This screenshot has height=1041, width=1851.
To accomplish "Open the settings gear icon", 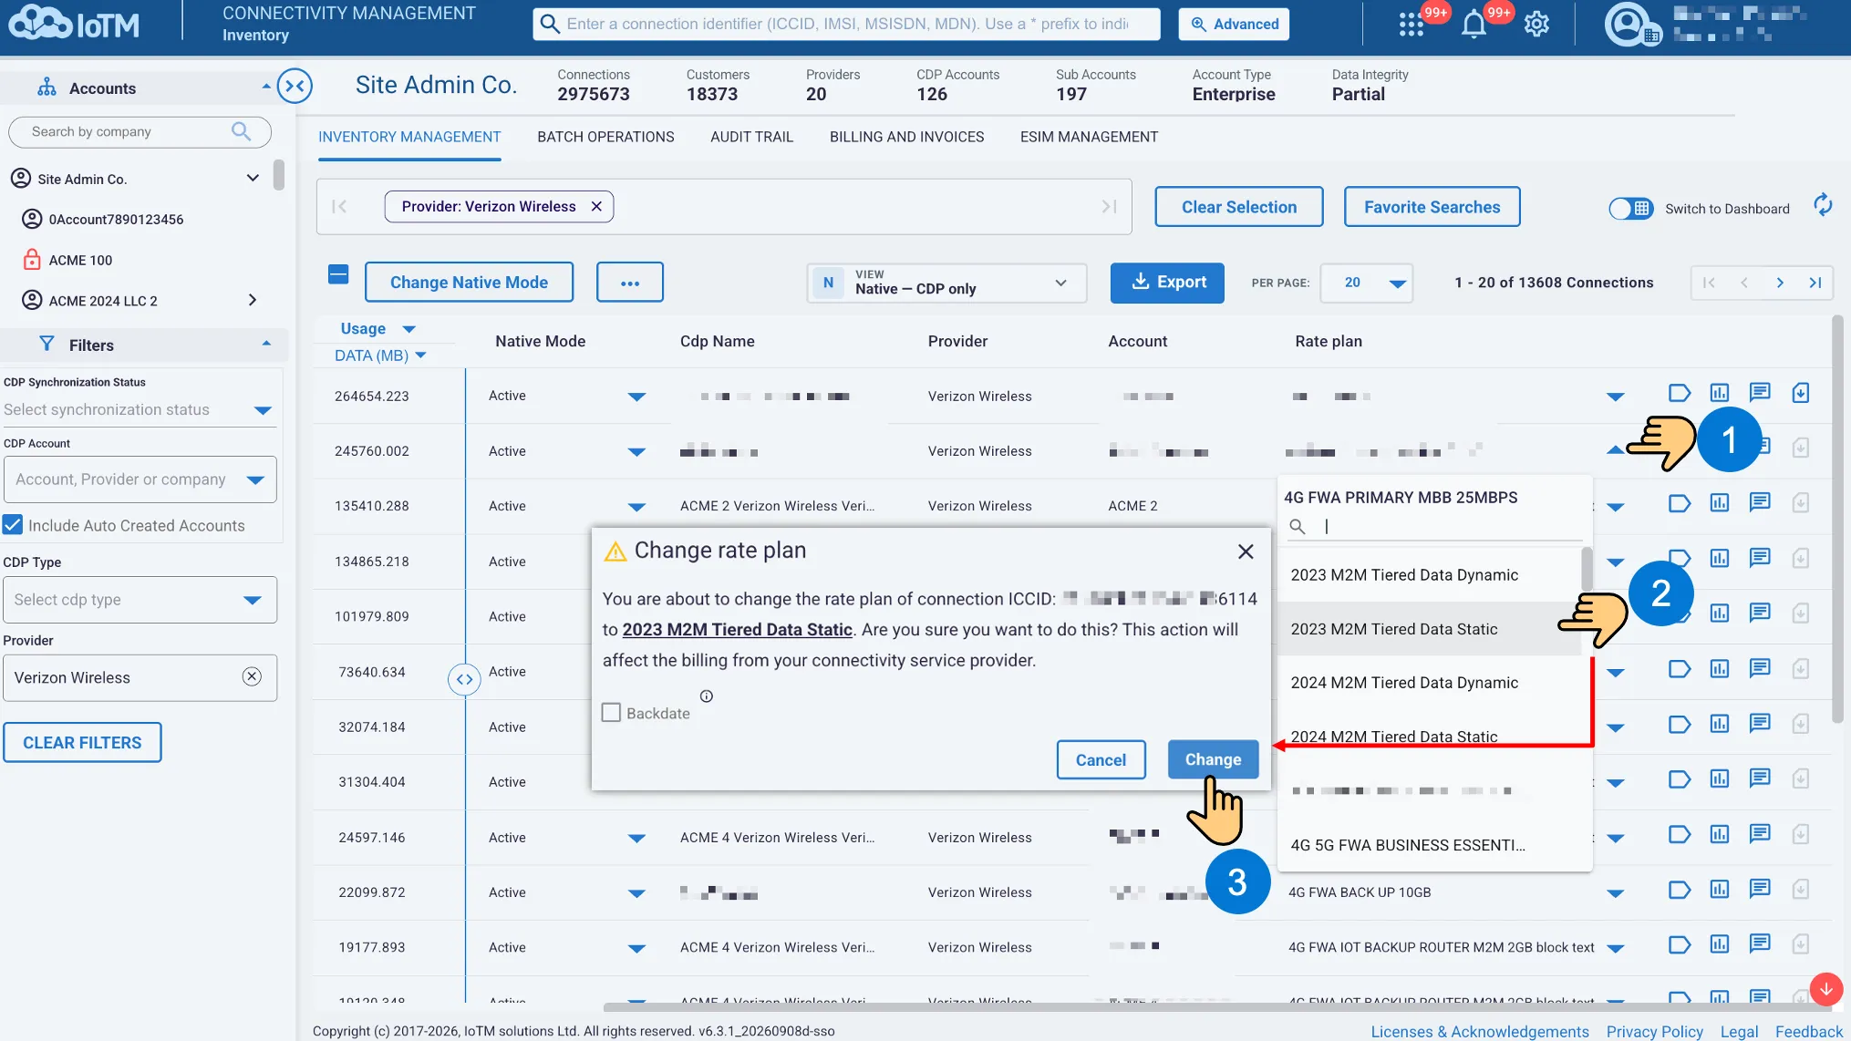I will coord(1536,25).
